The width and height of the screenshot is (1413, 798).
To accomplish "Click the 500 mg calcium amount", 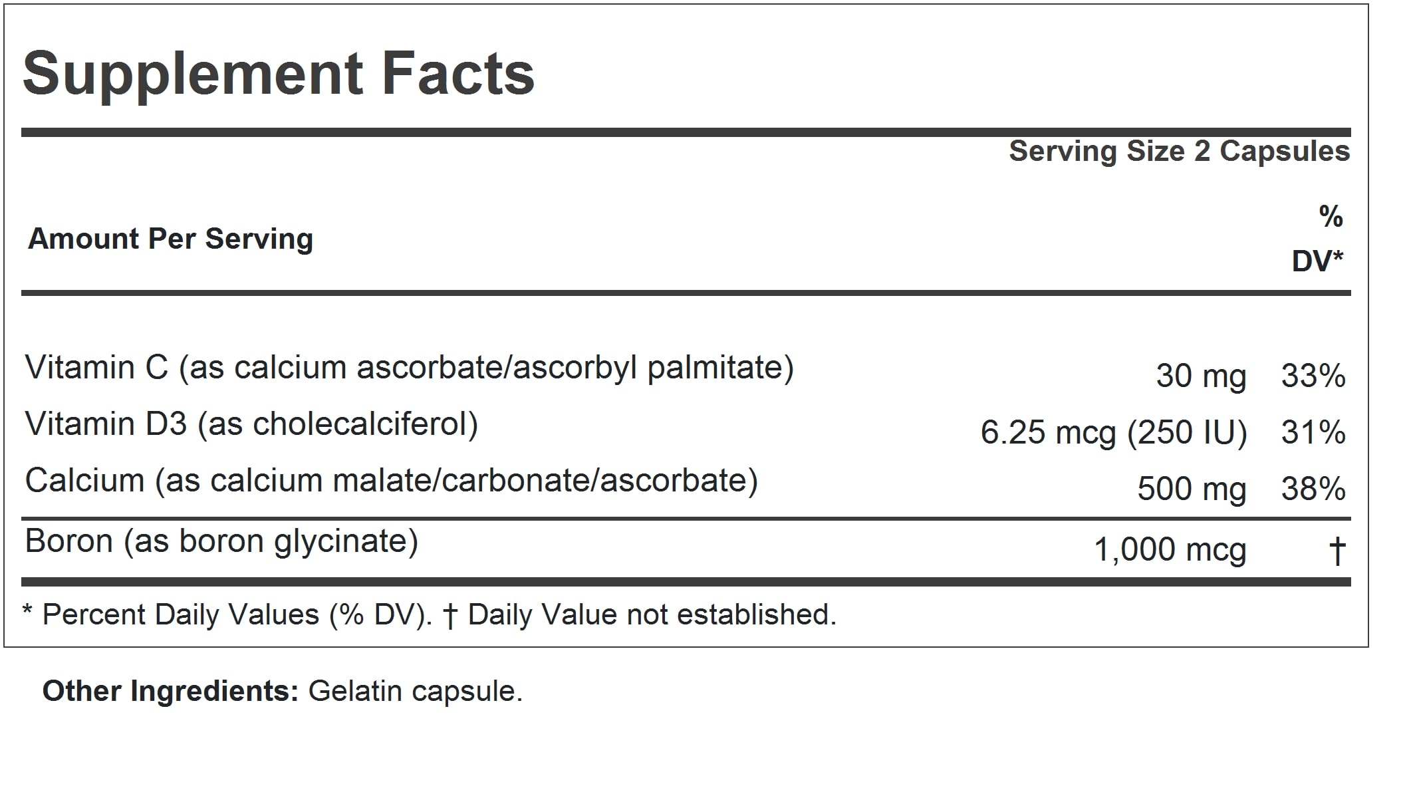I will tap(1192, 489).
